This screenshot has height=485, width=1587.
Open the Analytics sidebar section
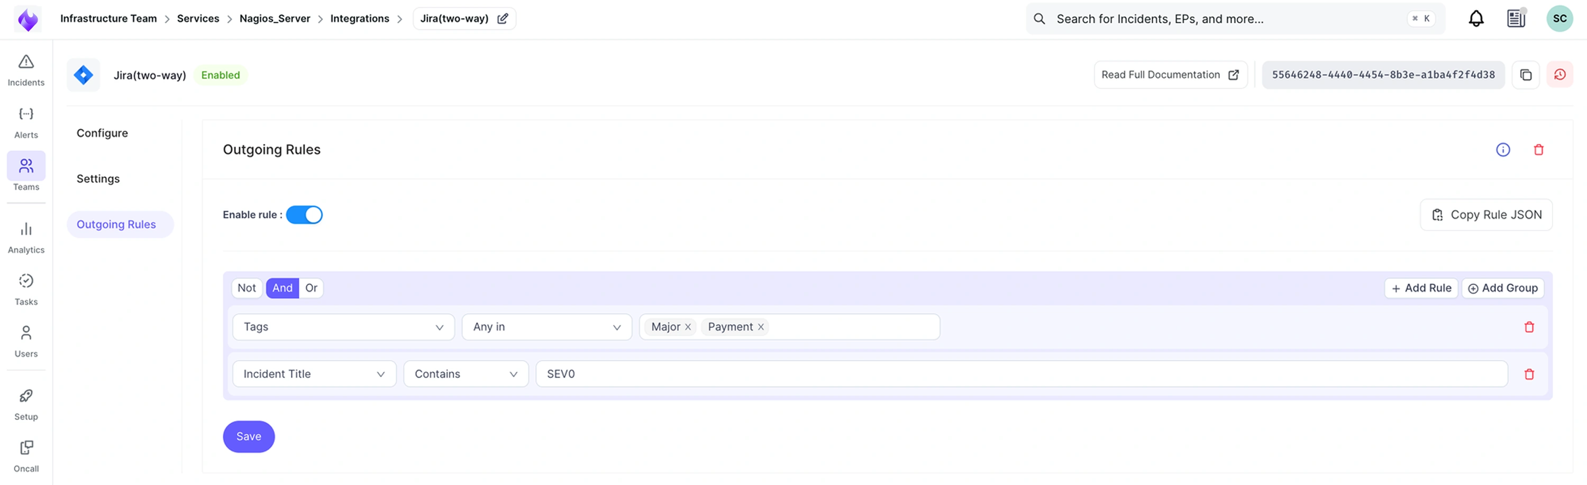coord(26,237)
